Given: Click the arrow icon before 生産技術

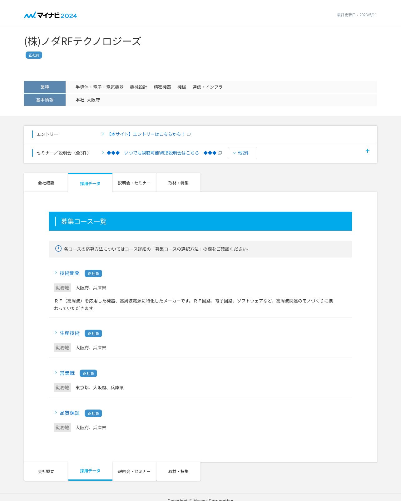Looking at the screenshot, I should pos(56,333).
